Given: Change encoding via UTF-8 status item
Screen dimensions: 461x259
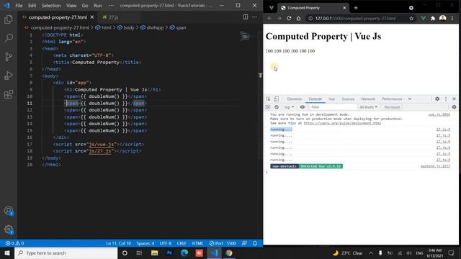Looking at the screenshot, I should (x=166, y=243).
